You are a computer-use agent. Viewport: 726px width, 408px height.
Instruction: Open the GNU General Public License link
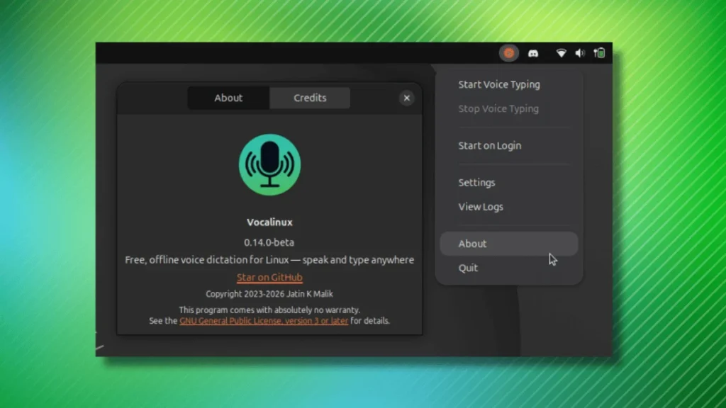pos(264,321)
